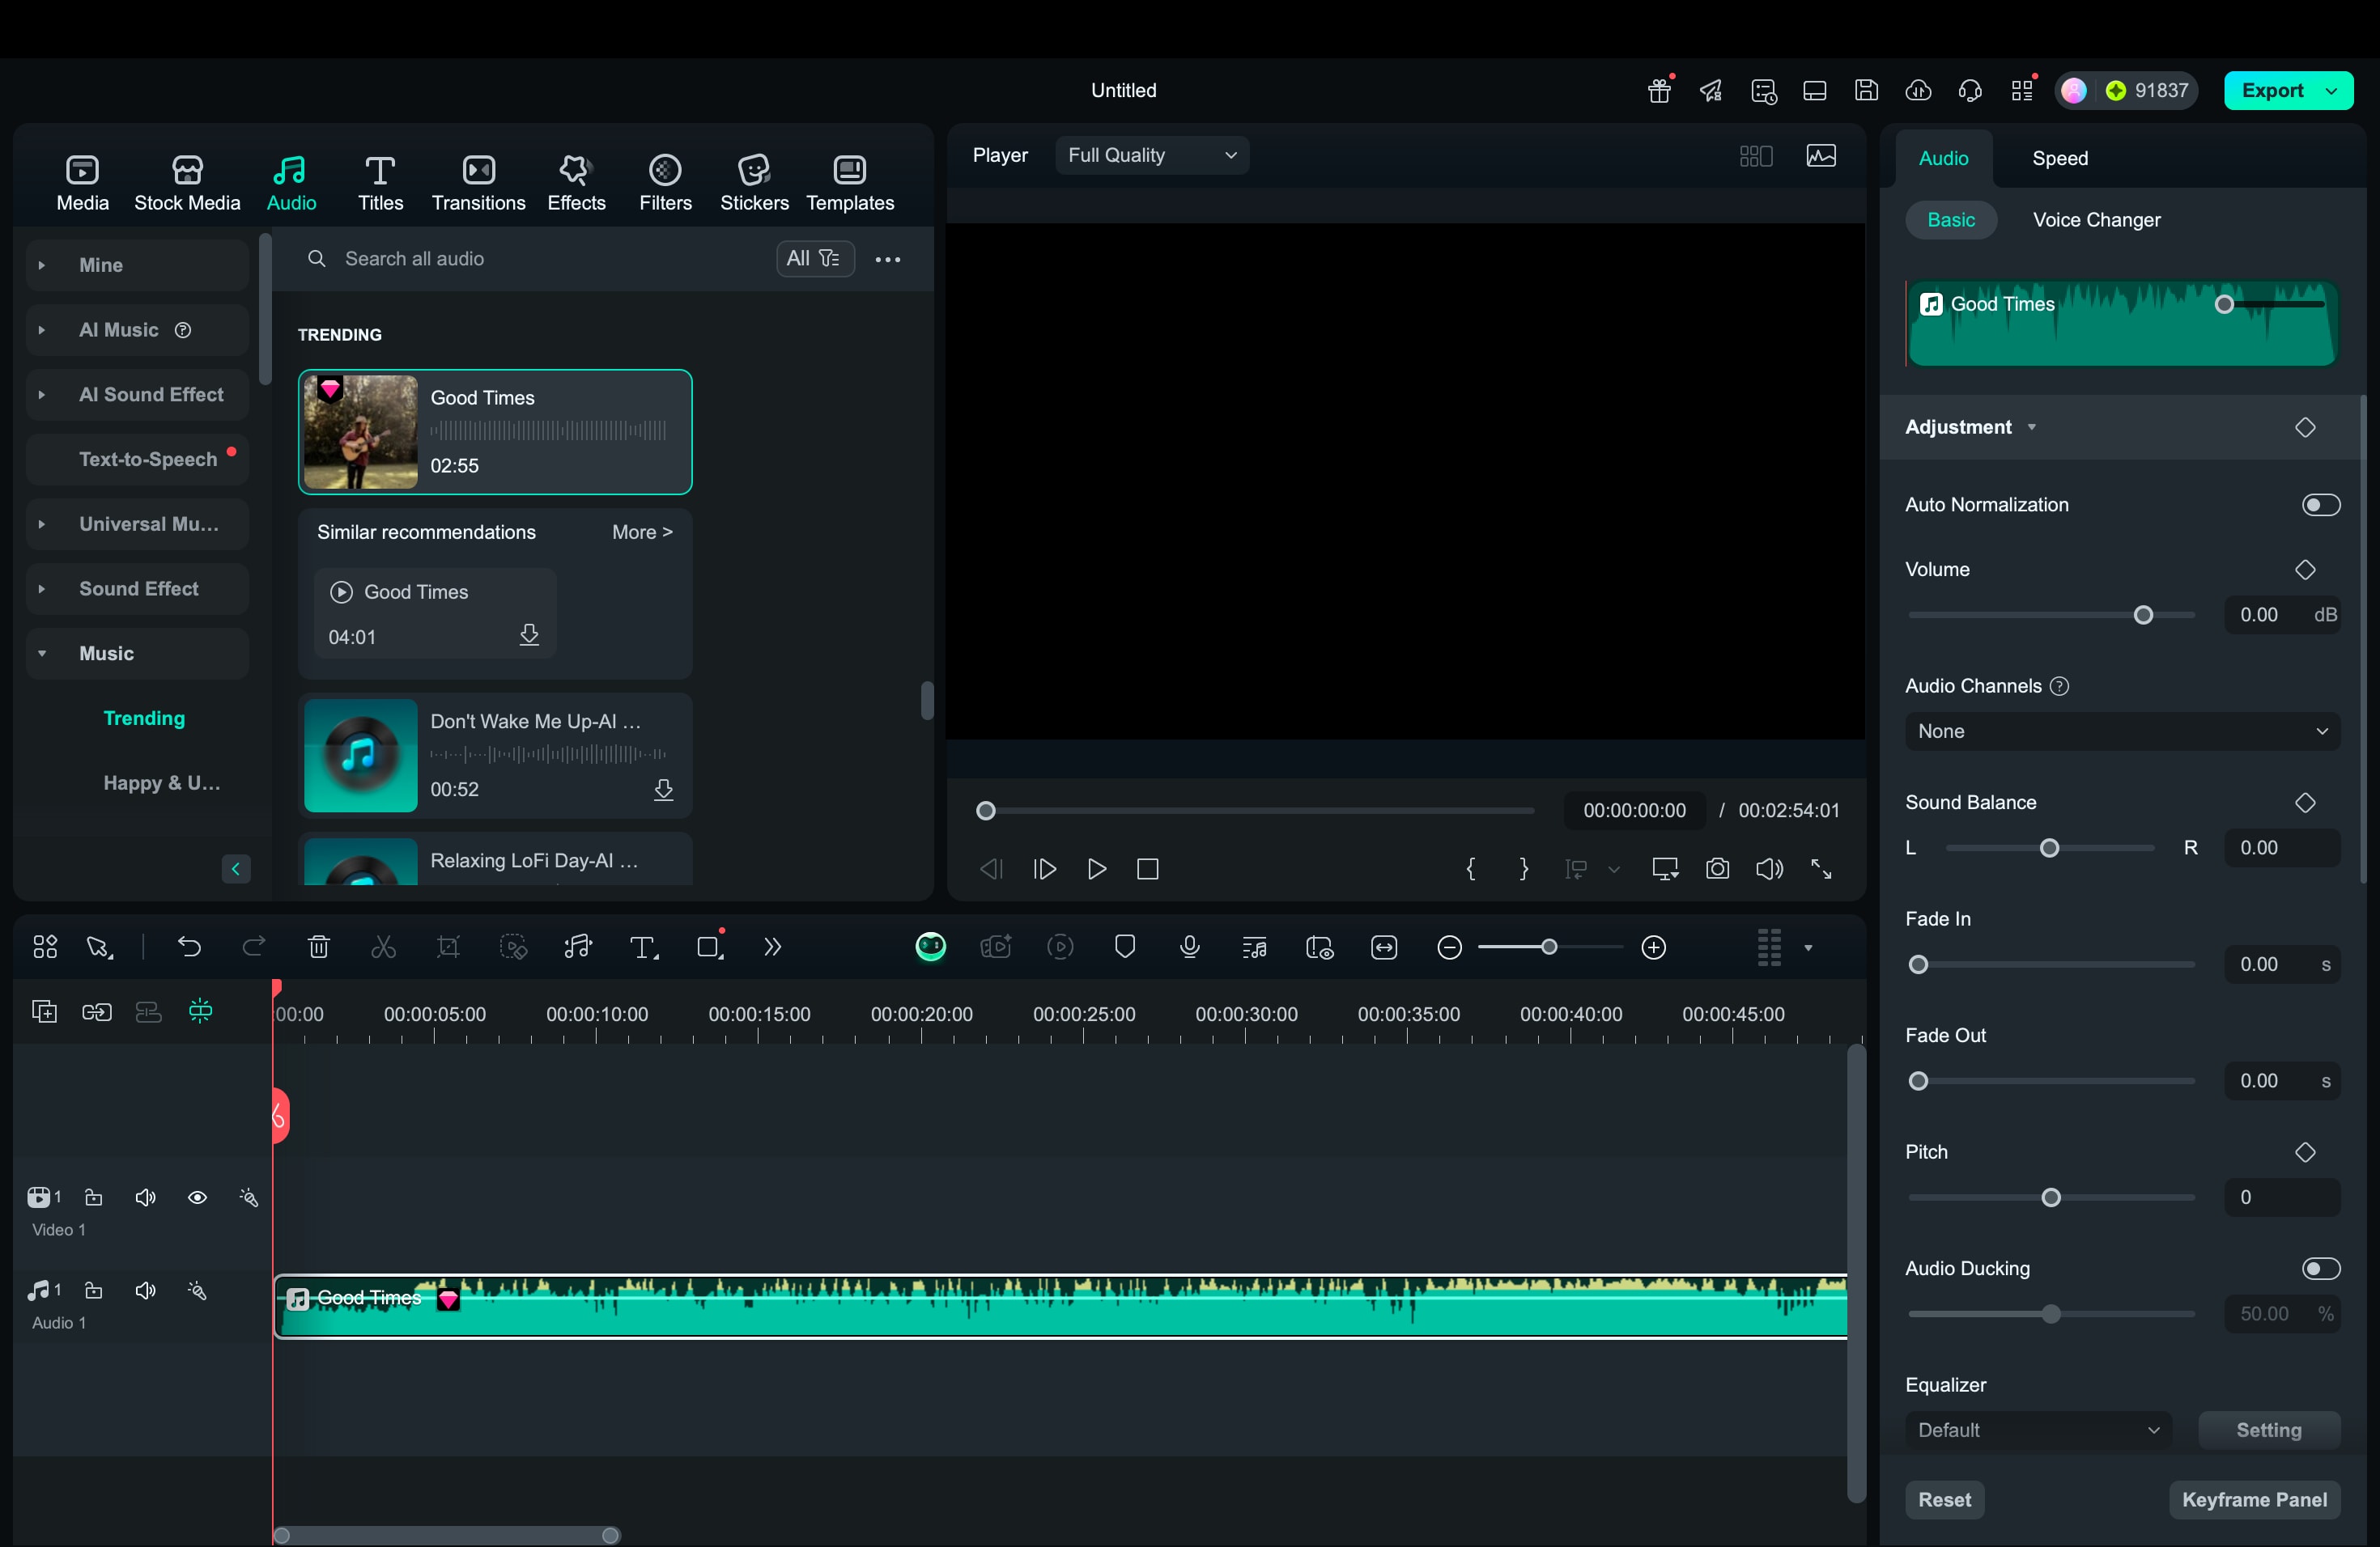Take a snapshot with the camera icon
2380x1547 pixels.
(x=1717, y=868)
